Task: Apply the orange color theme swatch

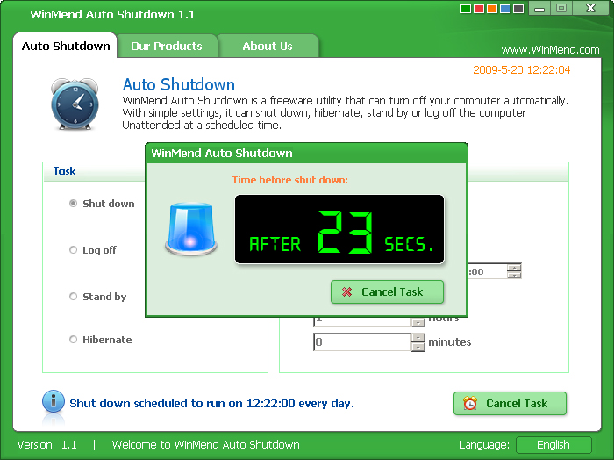Action: coord(492,10)
